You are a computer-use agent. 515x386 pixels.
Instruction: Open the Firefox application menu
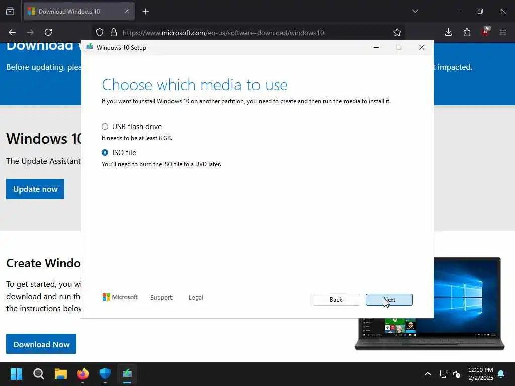point(503,32)
